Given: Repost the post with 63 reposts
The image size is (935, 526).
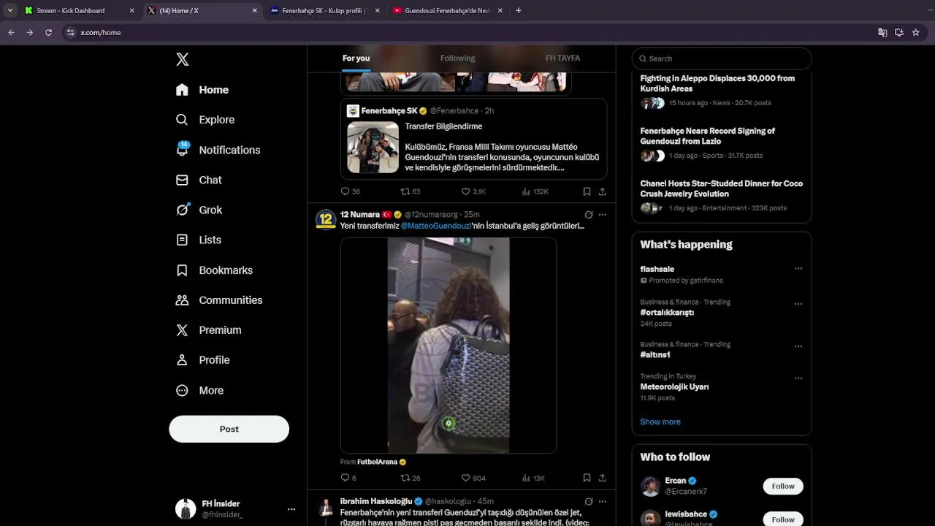Looking at the screenshot, I should tap(411, 191).
